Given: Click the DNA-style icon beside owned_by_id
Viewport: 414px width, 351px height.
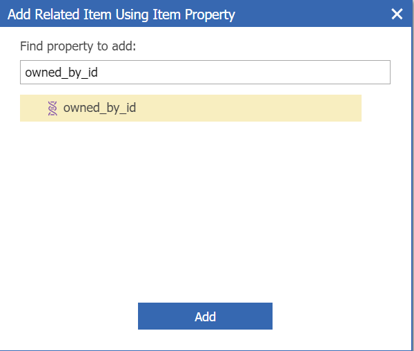Looking at the screenshot, I should (53, 108).
